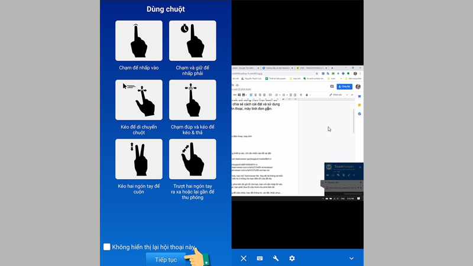Open Google Tasks side panel icon

click(x=359, y=113)
